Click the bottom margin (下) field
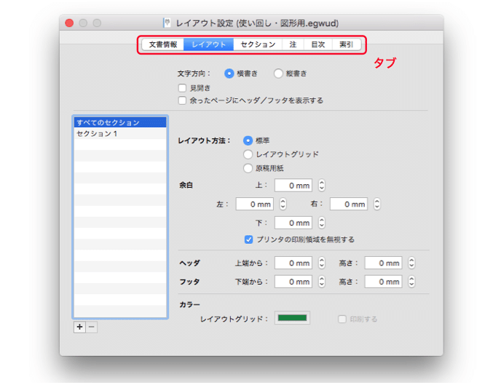The width and height of the screenshot is (493, 385). pos(293,223)
